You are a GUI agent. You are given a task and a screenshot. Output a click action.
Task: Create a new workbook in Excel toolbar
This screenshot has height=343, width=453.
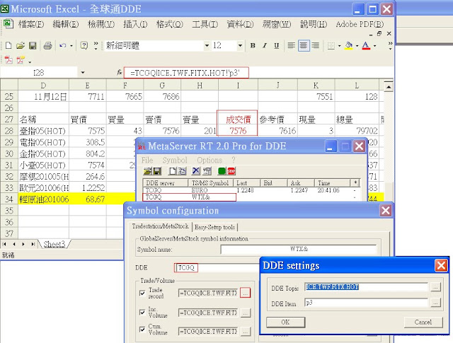click(x=8, y=46)
